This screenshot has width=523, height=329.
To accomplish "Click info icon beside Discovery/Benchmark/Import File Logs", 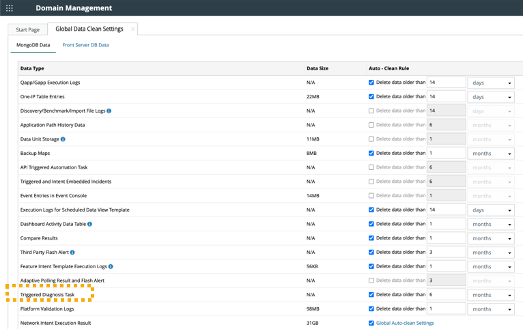I will 109,111.
